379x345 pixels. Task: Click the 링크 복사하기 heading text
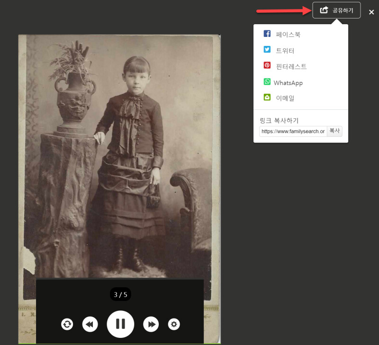click(x=279, y=121)
